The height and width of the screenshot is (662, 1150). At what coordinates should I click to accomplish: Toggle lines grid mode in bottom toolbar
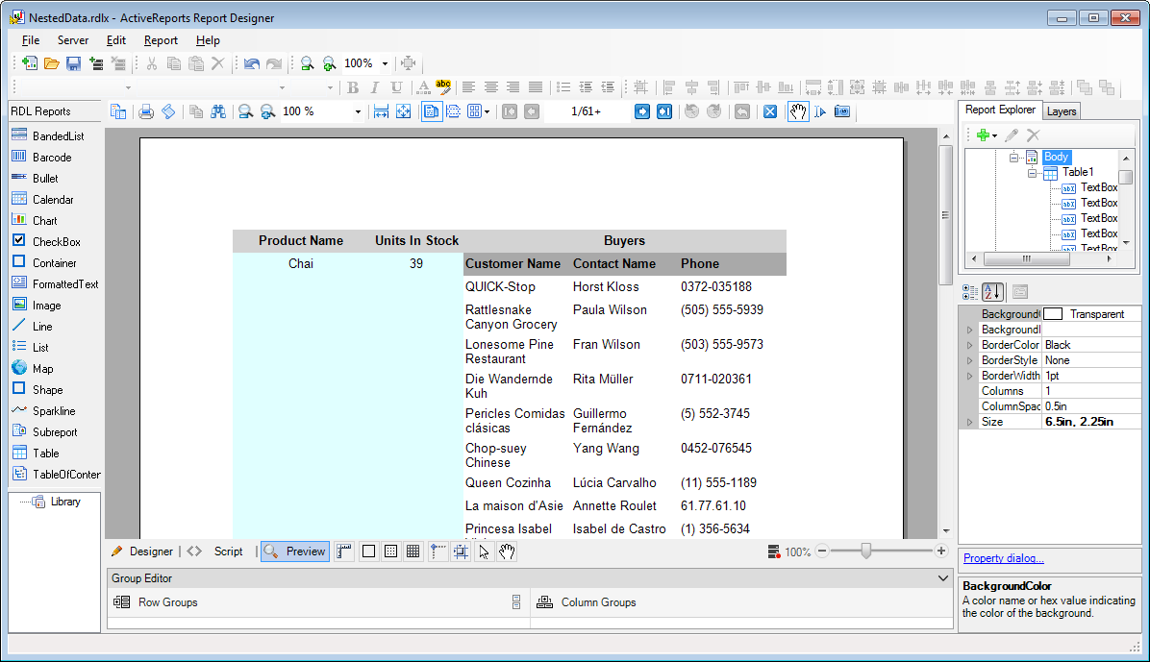(412, 552)
